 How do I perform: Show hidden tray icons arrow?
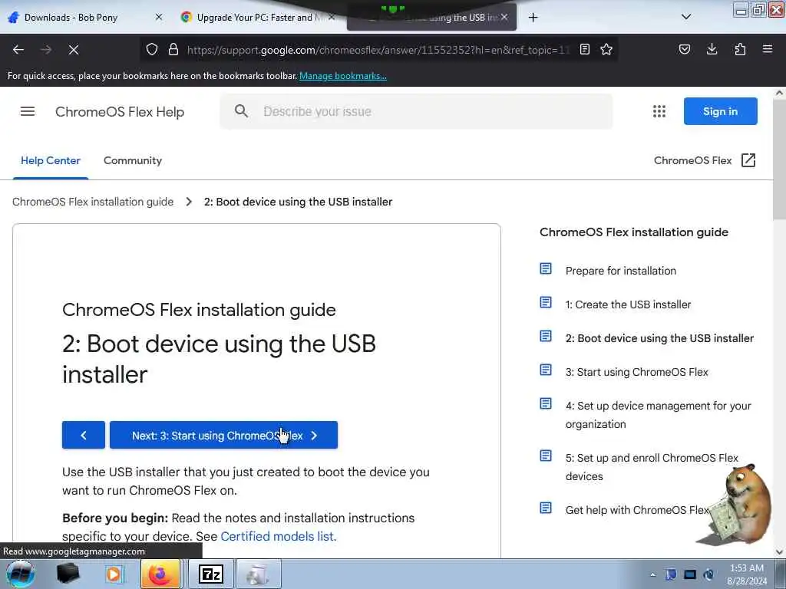[x=652, y=575]
